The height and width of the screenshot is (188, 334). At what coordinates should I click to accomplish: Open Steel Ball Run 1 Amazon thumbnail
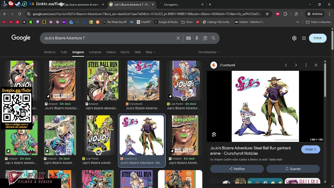103,81
